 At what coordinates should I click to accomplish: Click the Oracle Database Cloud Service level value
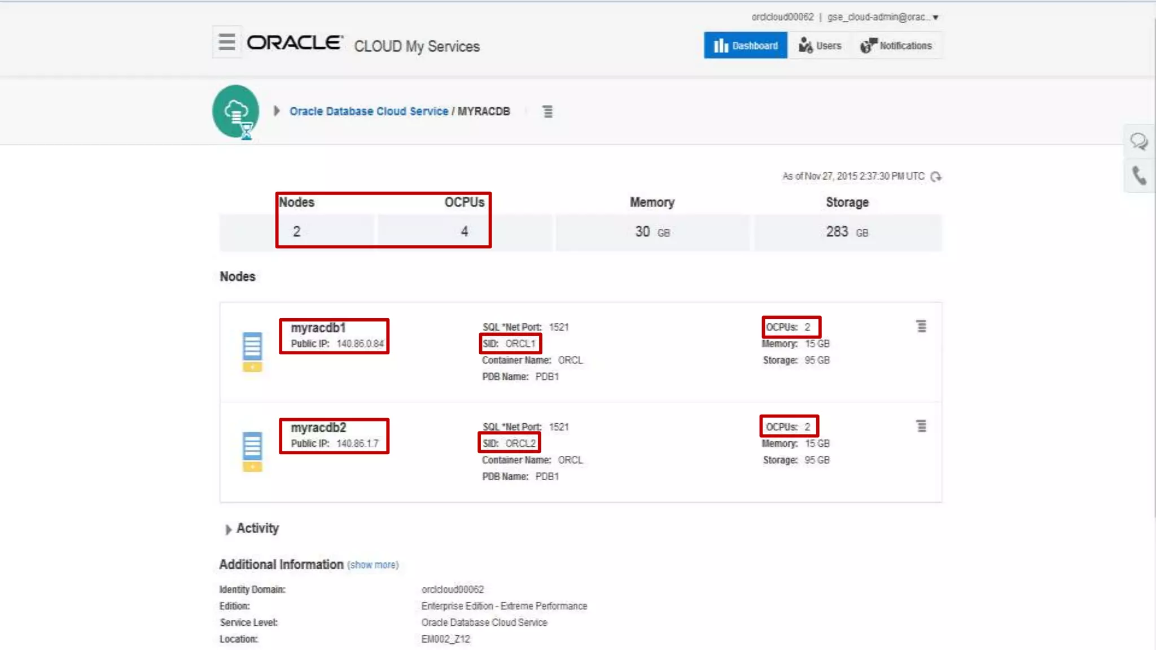[484, 622]
